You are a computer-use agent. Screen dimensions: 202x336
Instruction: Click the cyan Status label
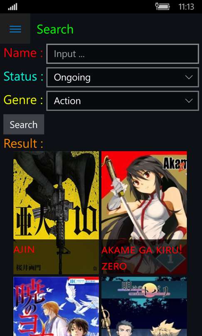(23, 76)
